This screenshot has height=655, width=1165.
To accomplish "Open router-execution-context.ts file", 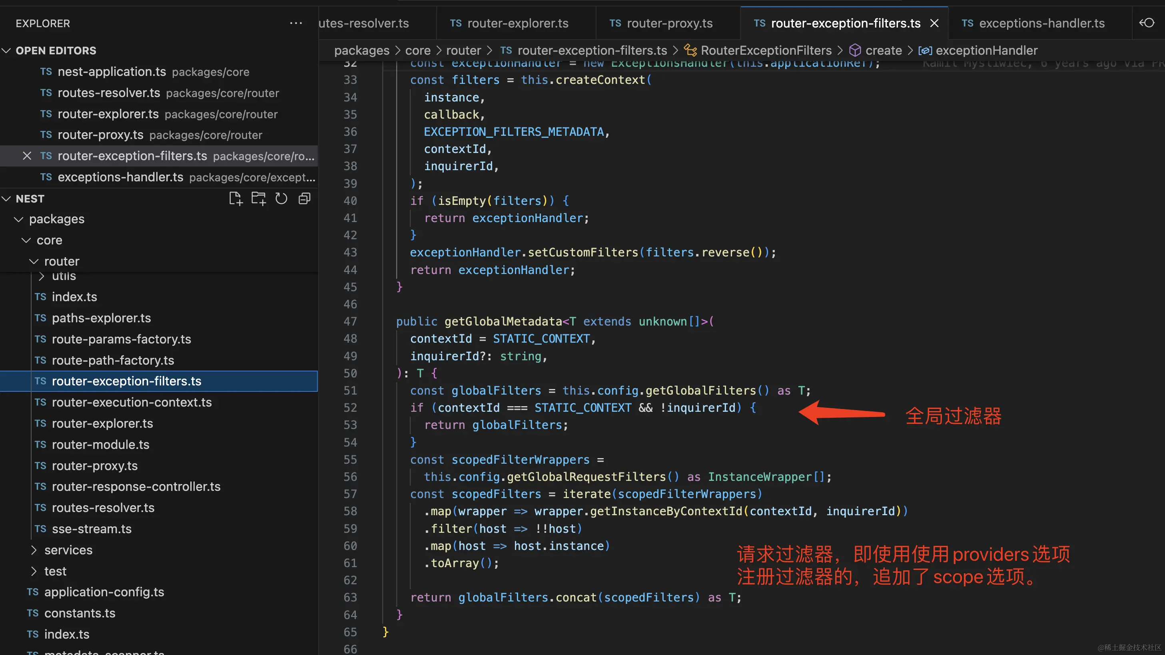I will [159, 402].
